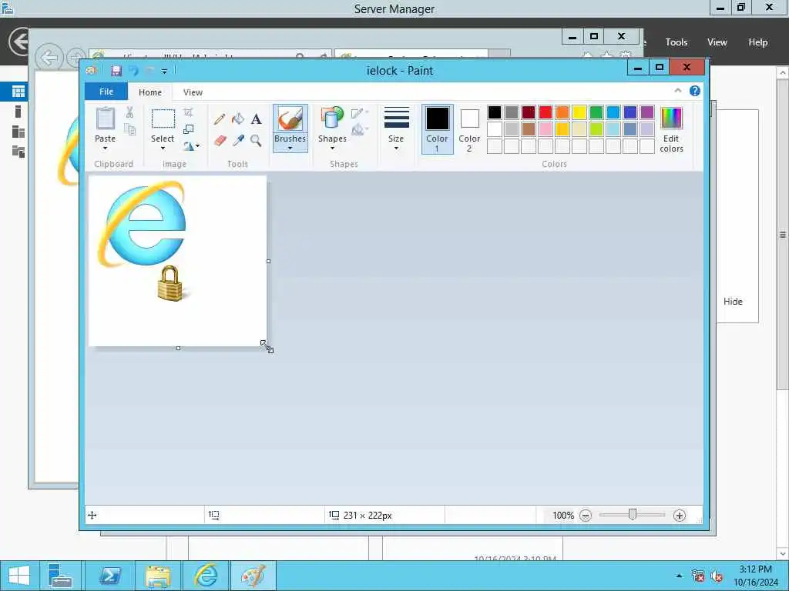Image resolution: width=789 pixels, height=591 pixels.
Task: Click the Copy icon in Clipboard group
Action: click(x=129, y=129)
